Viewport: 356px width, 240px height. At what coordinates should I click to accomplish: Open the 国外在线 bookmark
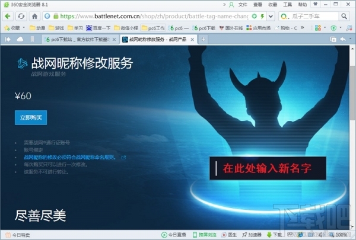click(231, 28)
